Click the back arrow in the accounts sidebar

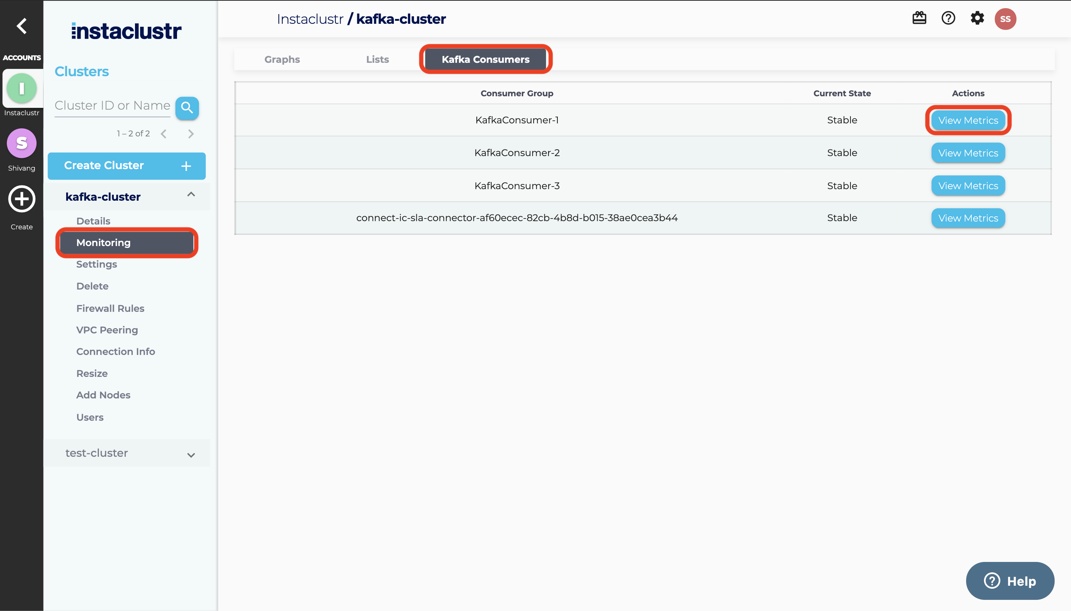tap(22, 26)
